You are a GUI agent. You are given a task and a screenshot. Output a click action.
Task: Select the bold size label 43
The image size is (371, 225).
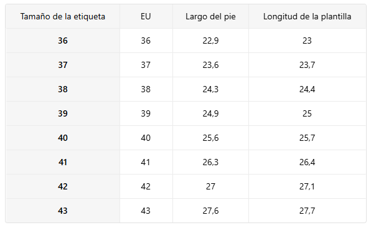63,211
